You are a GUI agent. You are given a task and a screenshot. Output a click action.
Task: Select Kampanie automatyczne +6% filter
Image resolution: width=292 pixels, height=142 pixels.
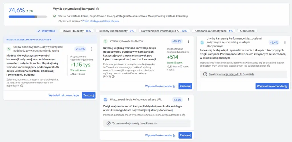(x=214, y=31)
